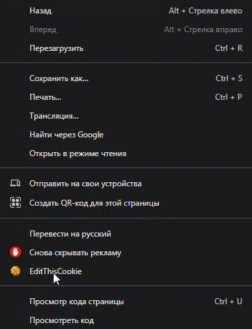Click the Ctrl + P shortcut hint
The height and width of the screenshot is (329, 252).
click(x=229, y=97)
